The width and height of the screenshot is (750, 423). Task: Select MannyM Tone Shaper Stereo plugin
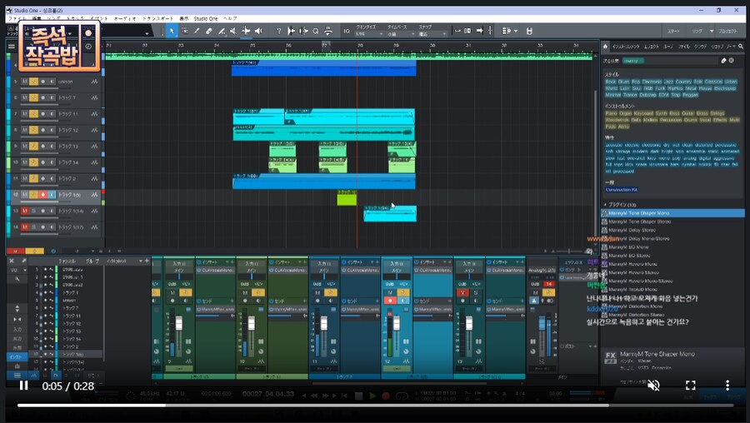pyautogui.click(x=672, y=221)
